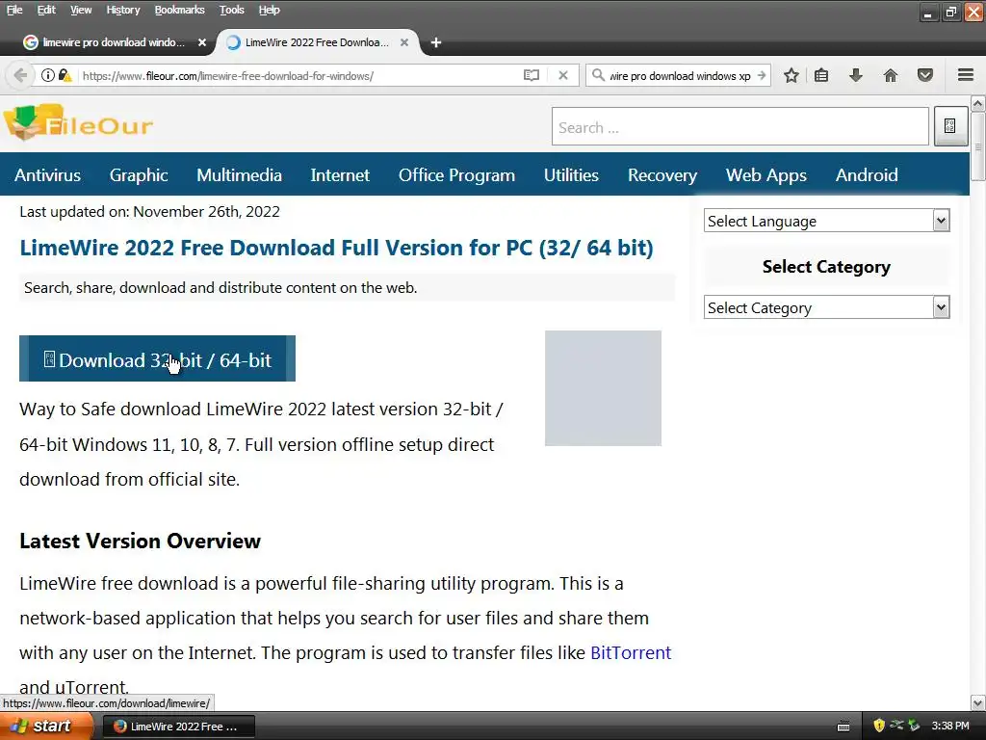Go to the Home page icon
The height and width of the screenshot is (740, 986).
pyautogui.click(x=891, y=75)
